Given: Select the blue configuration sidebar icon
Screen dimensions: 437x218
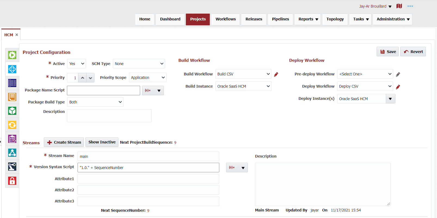Looking at the screenshot, I should point(12,69).
